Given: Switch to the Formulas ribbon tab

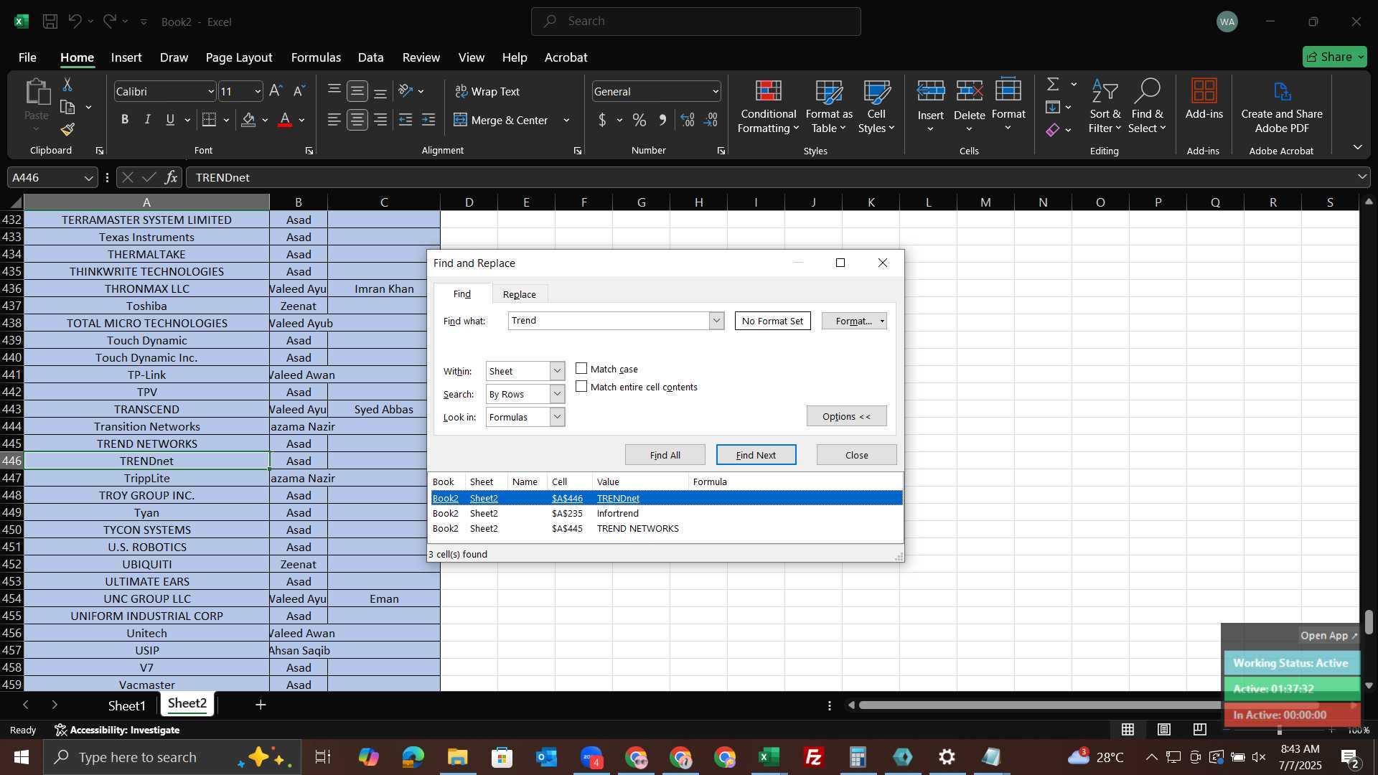Looking at the screenshot, I should click(x=316, y=57).
